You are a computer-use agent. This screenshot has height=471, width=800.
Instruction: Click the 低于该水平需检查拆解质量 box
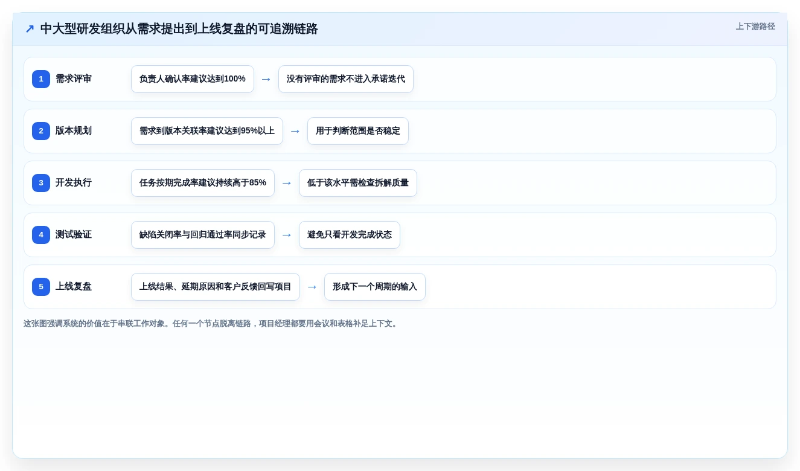[358, 183]
